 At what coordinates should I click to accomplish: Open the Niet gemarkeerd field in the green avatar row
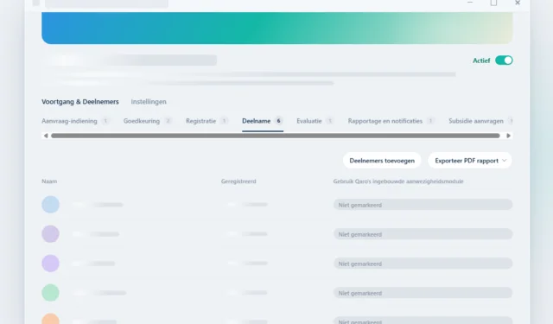point(423,293)
